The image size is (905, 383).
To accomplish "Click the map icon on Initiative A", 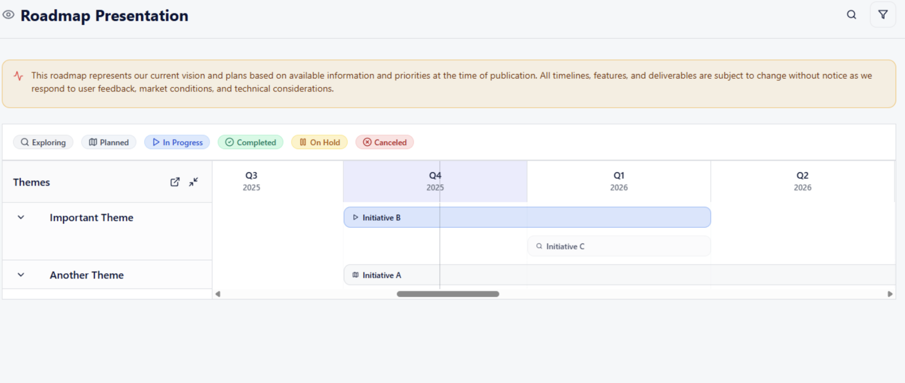I will click(x=355, y=275).
